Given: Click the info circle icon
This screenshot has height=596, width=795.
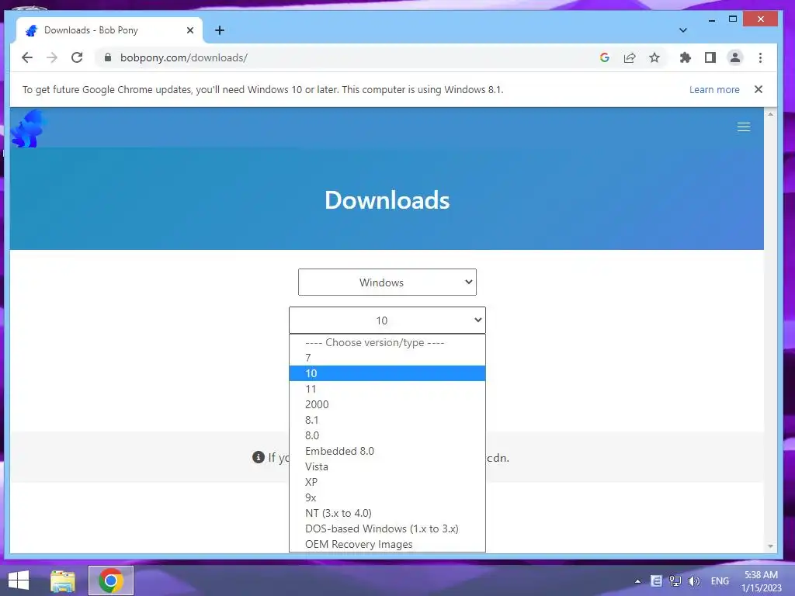Looking at the screenshot, I should tap(258, 457).
